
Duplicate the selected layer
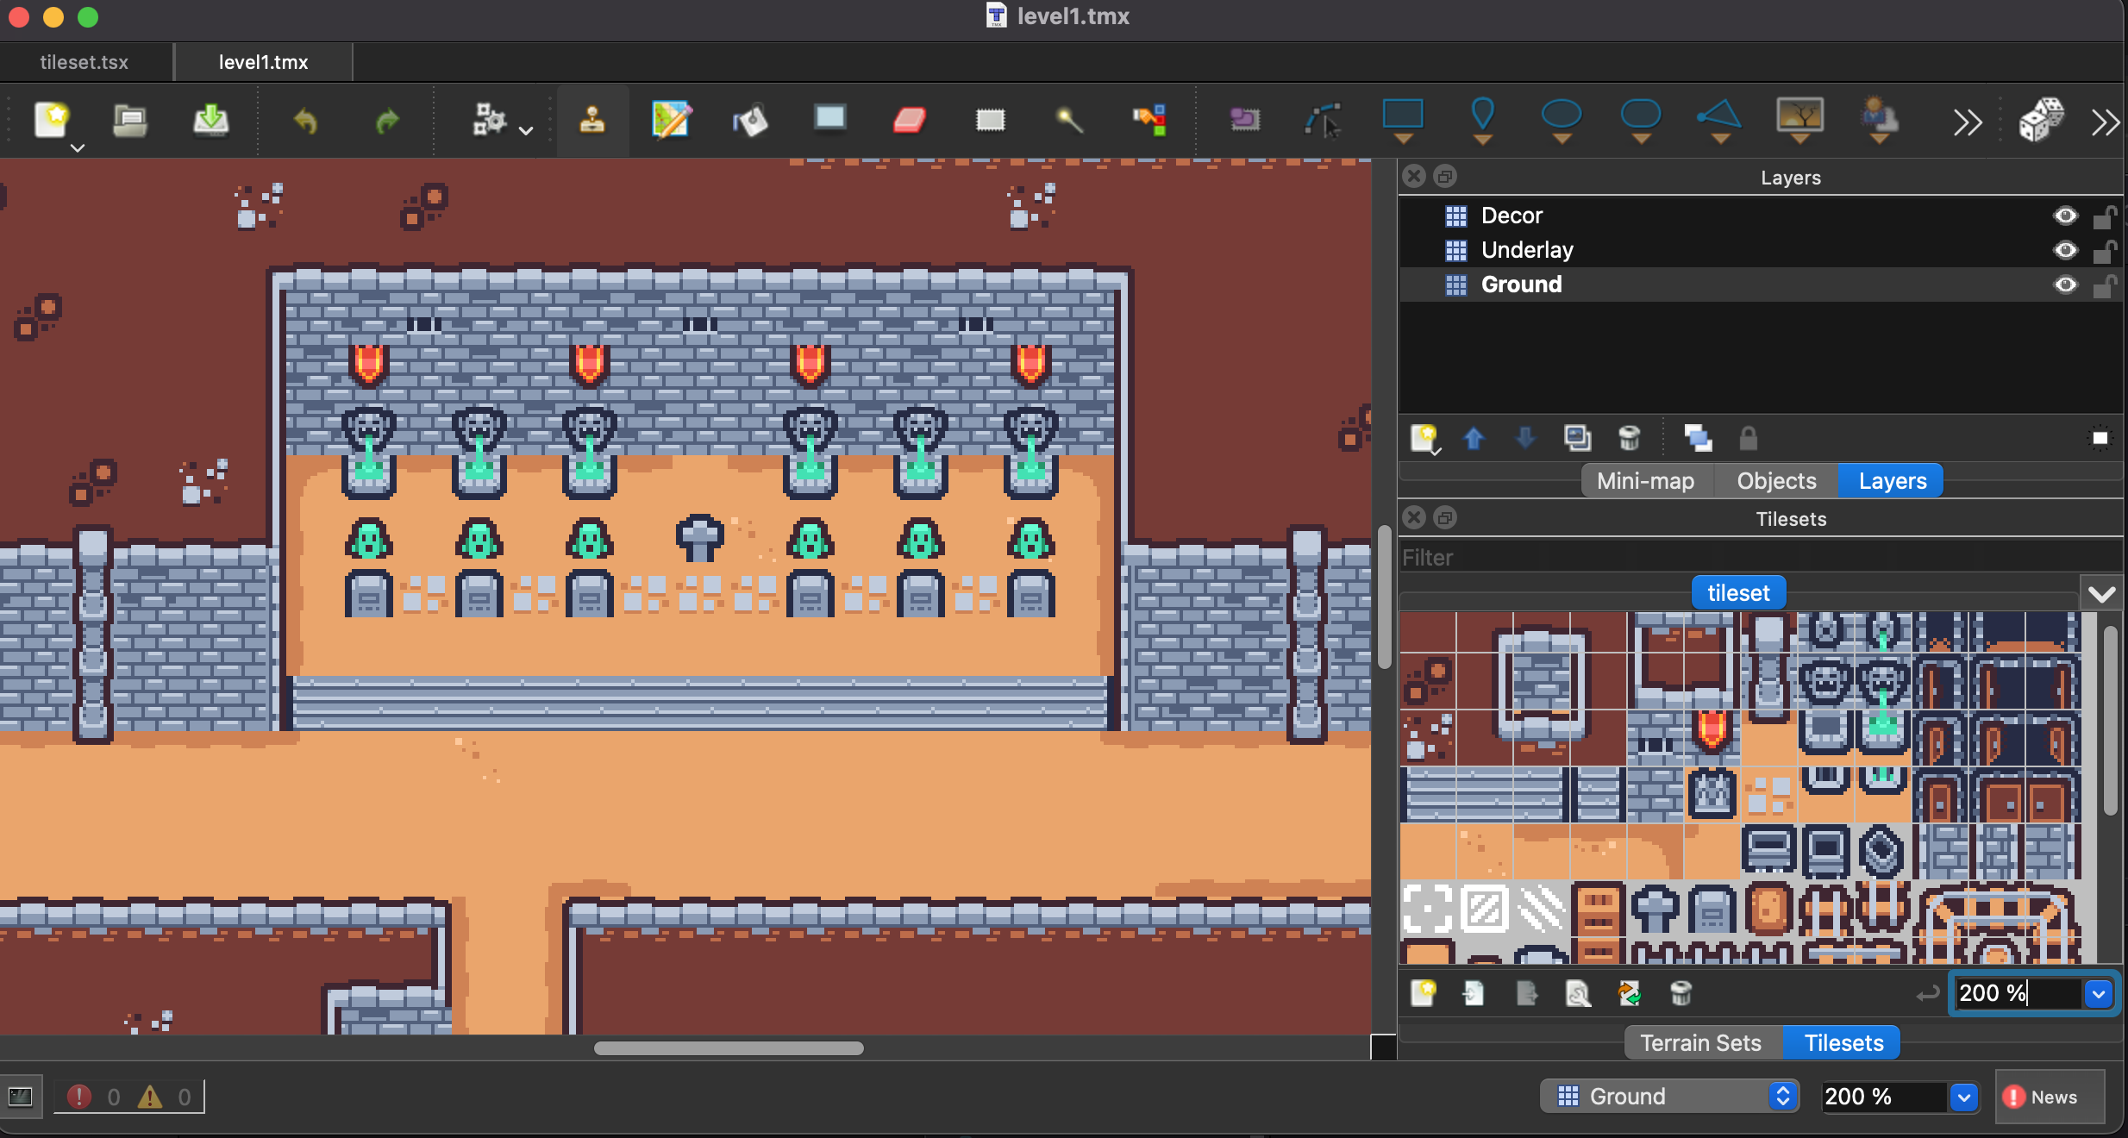[1577, 439]
